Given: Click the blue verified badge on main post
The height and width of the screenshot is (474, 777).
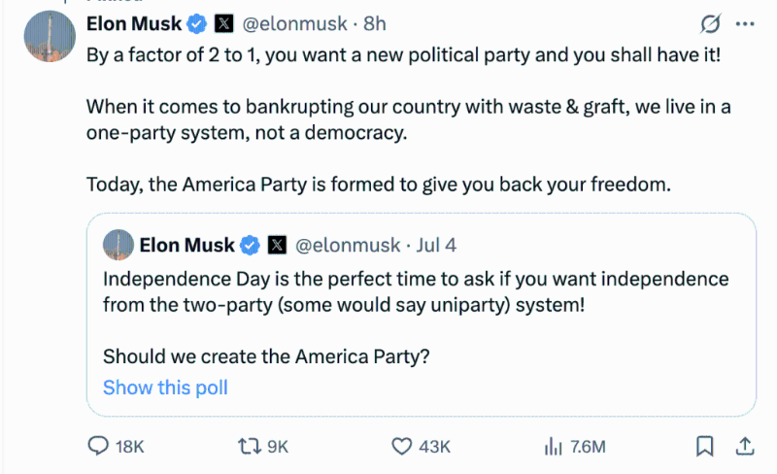Looking at the screenshot, I should pyautogui.click(x=197, y=22).
